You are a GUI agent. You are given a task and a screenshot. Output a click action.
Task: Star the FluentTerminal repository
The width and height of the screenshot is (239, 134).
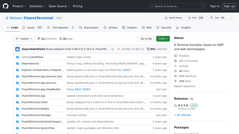pos(218,18)
